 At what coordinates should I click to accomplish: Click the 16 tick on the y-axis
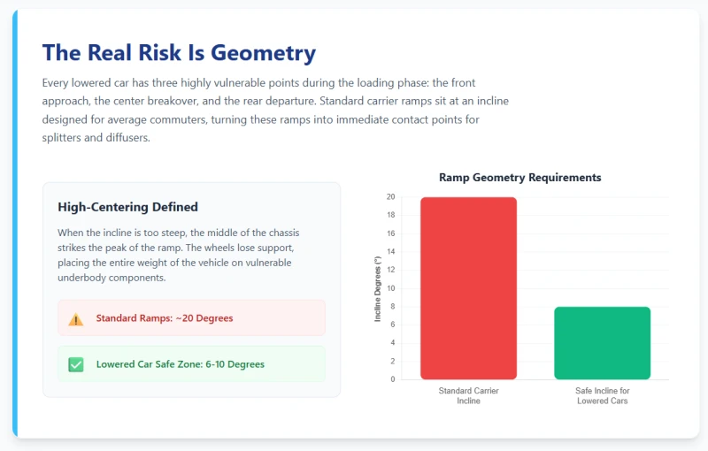391,233
